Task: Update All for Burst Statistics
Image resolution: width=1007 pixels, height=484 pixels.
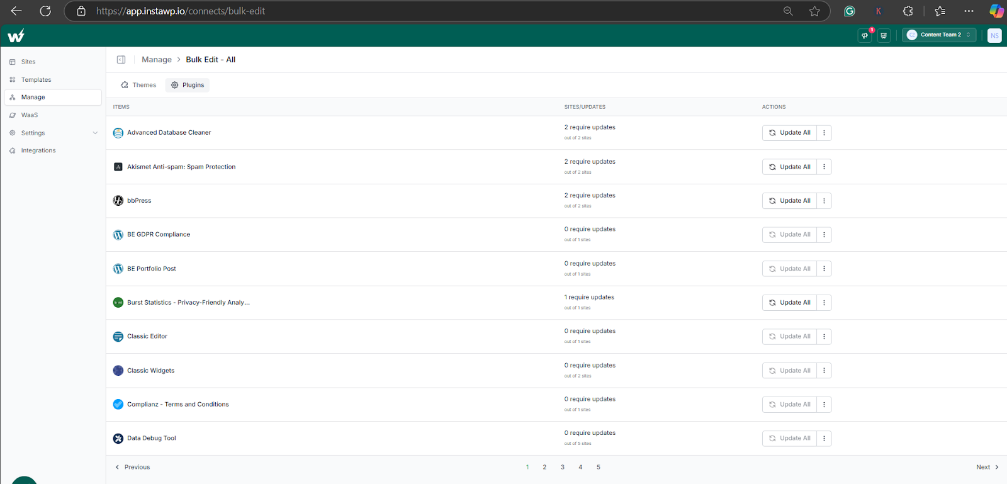Action: click(x=789, y=303)
